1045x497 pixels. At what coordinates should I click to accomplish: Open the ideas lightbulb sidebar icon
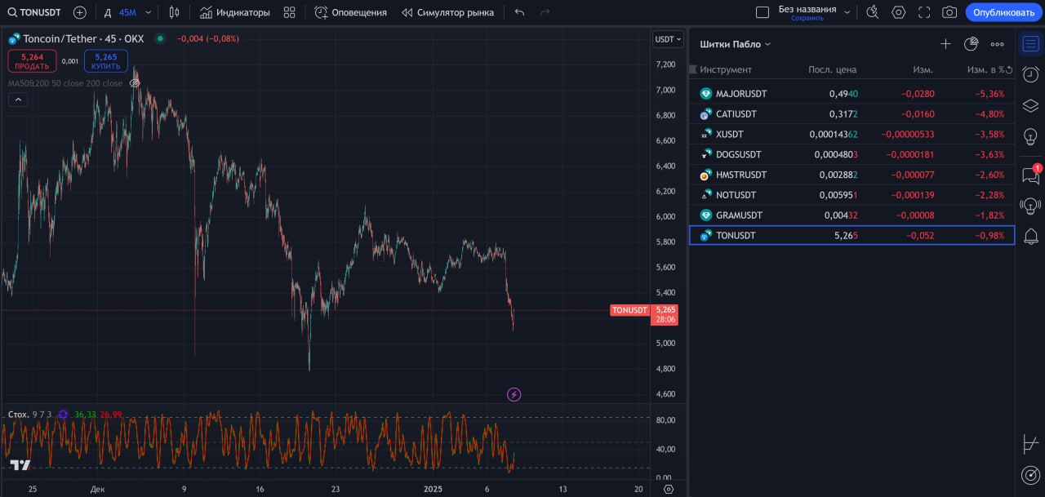(1030, 136)
